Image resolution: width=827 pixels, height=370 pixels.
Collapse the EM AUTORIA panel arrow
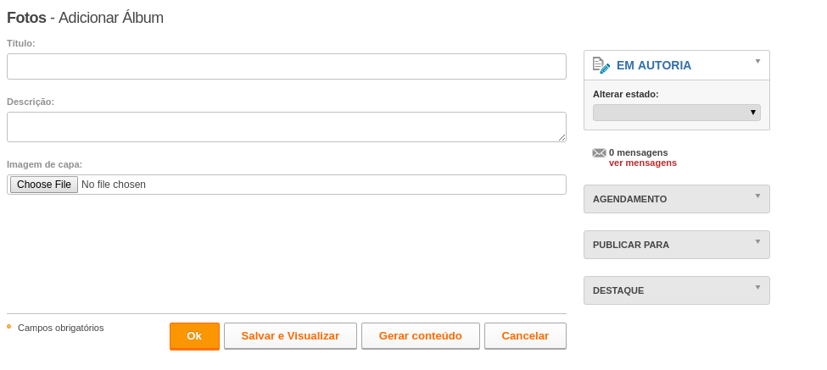758,61
